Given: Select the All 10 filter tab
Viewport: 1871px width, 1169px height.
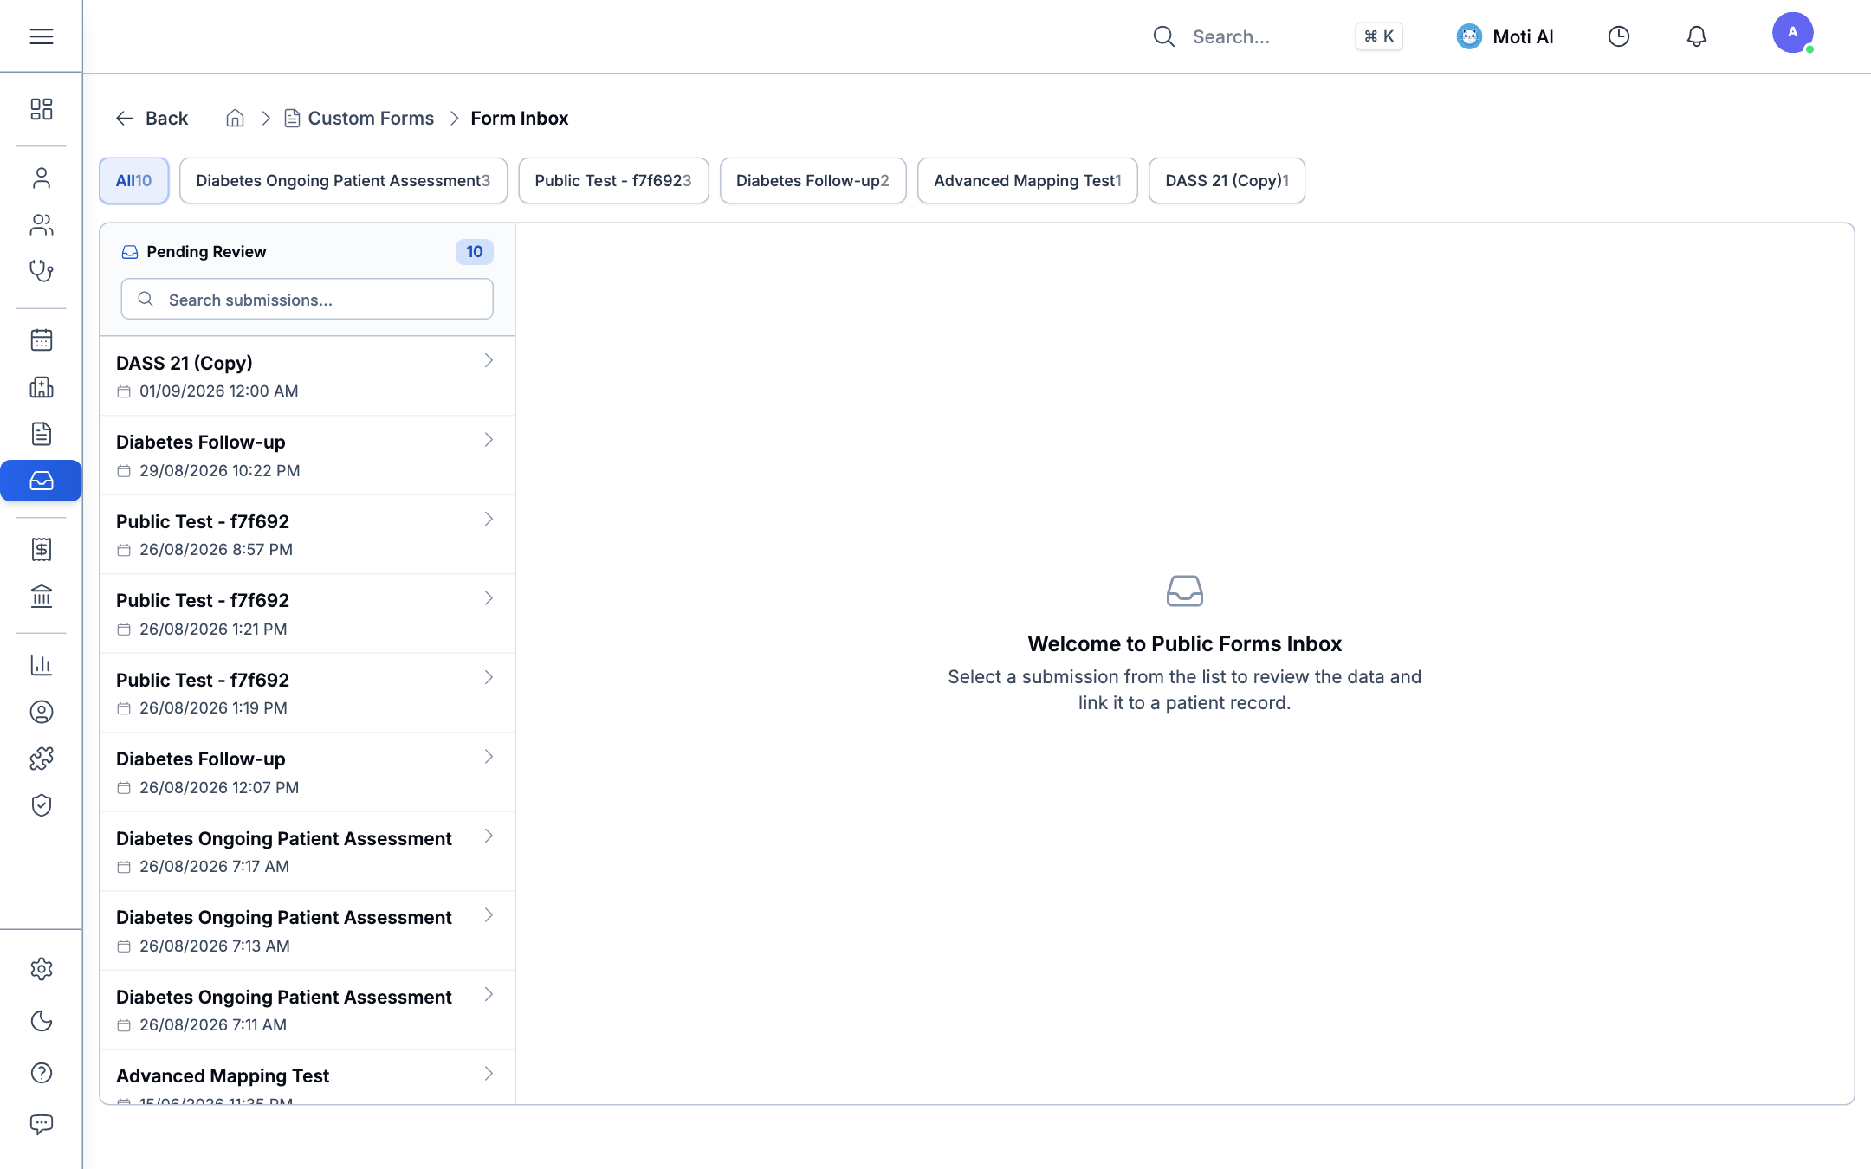Looking at the screenshot, I should tap(133, 180).
